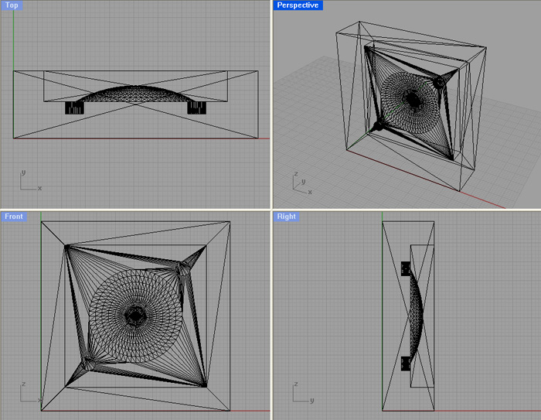This screenshot has width=541, height=420.
Task: Click the Top viewport title label
Action: point(12,5)
